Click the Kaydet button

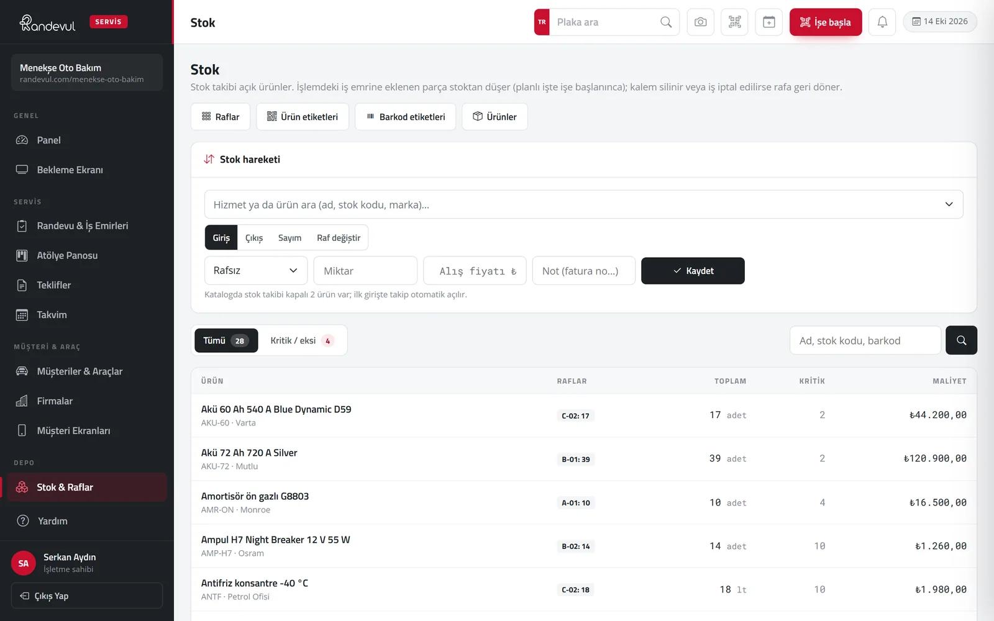click(693, 271)
